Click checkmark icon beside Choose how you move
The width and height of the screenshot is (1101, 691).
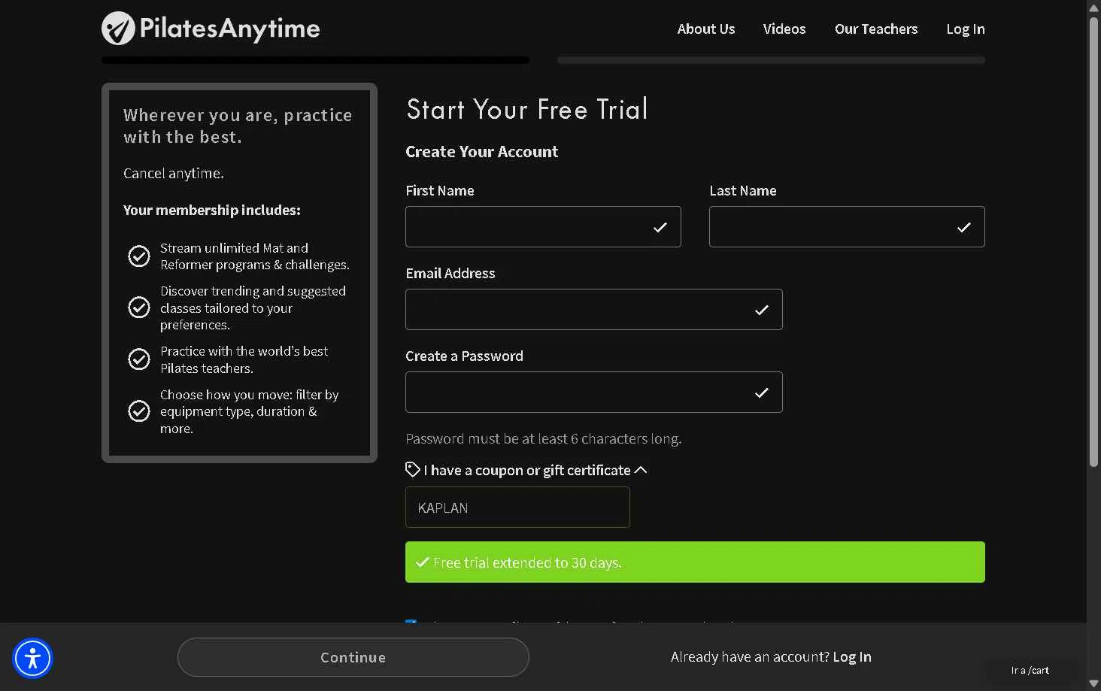click(139, 411)
